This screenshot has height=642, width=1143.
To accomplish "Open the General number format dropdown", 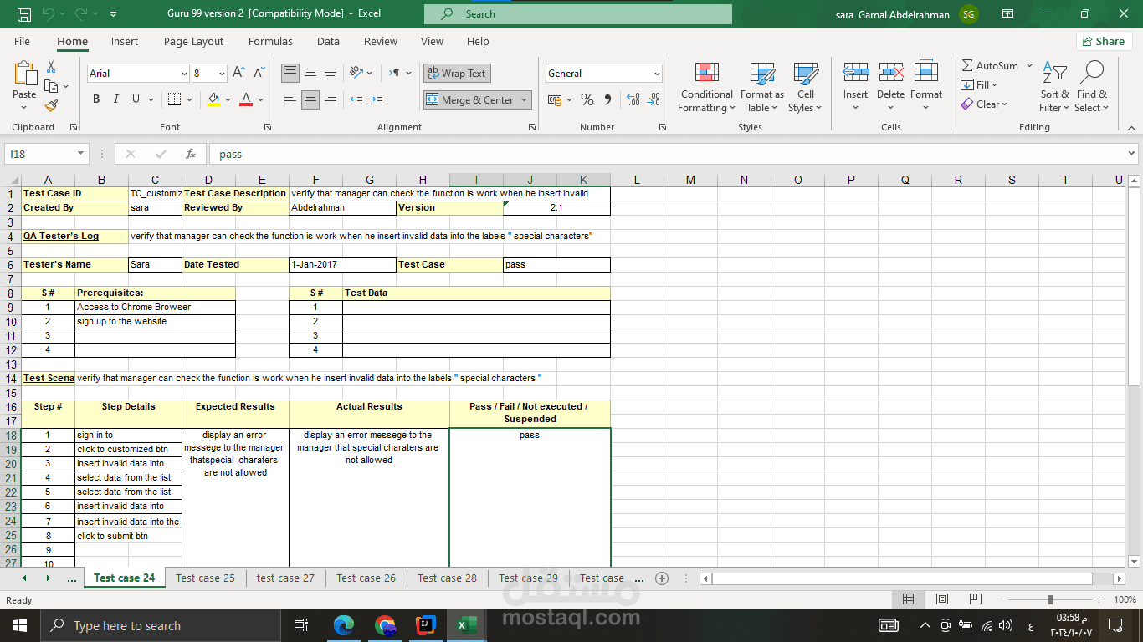I will click(x=657, y=74).
